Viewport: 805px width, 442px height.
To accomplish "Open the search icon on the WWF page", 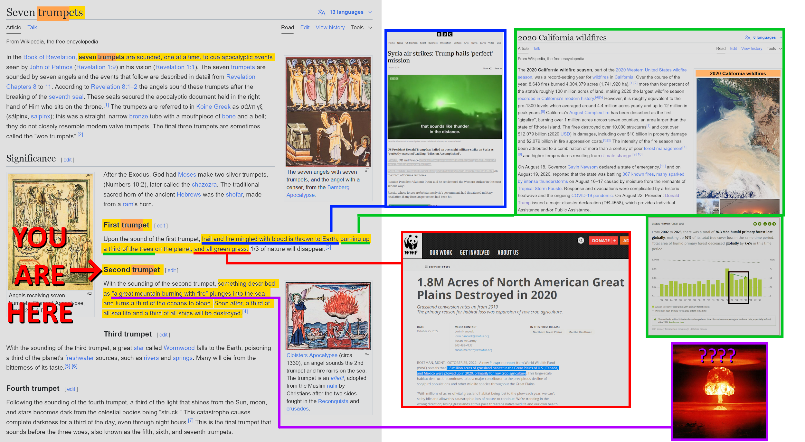I will pos(581,241).
